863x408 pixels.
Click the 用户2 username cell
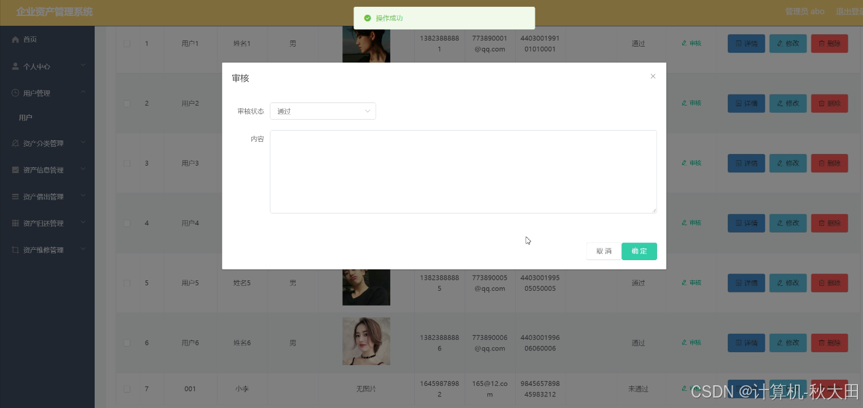(190, 103)
